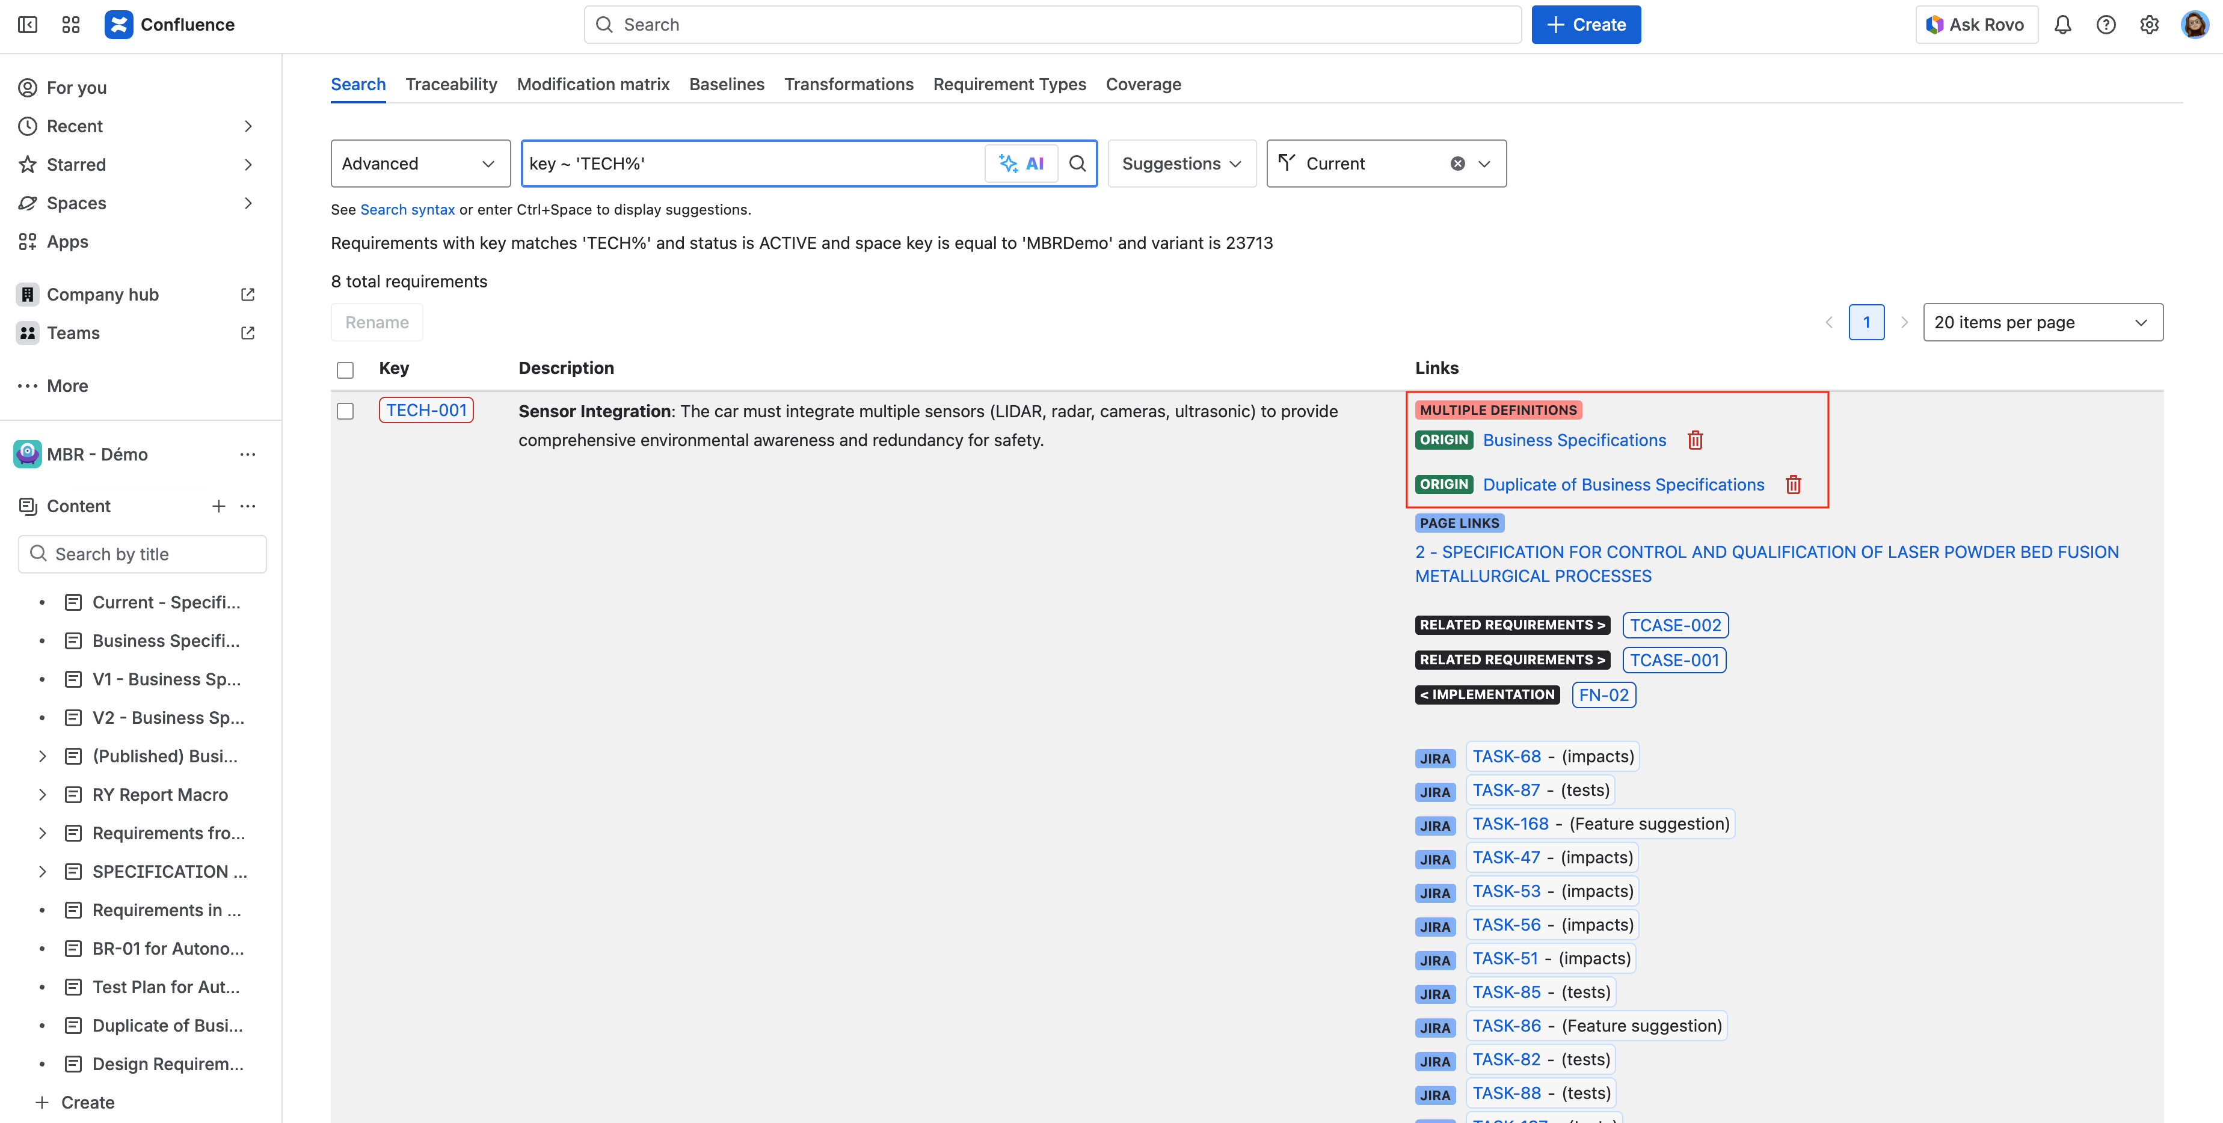Delete the Business Specifications origin link

click(1695, 440)
